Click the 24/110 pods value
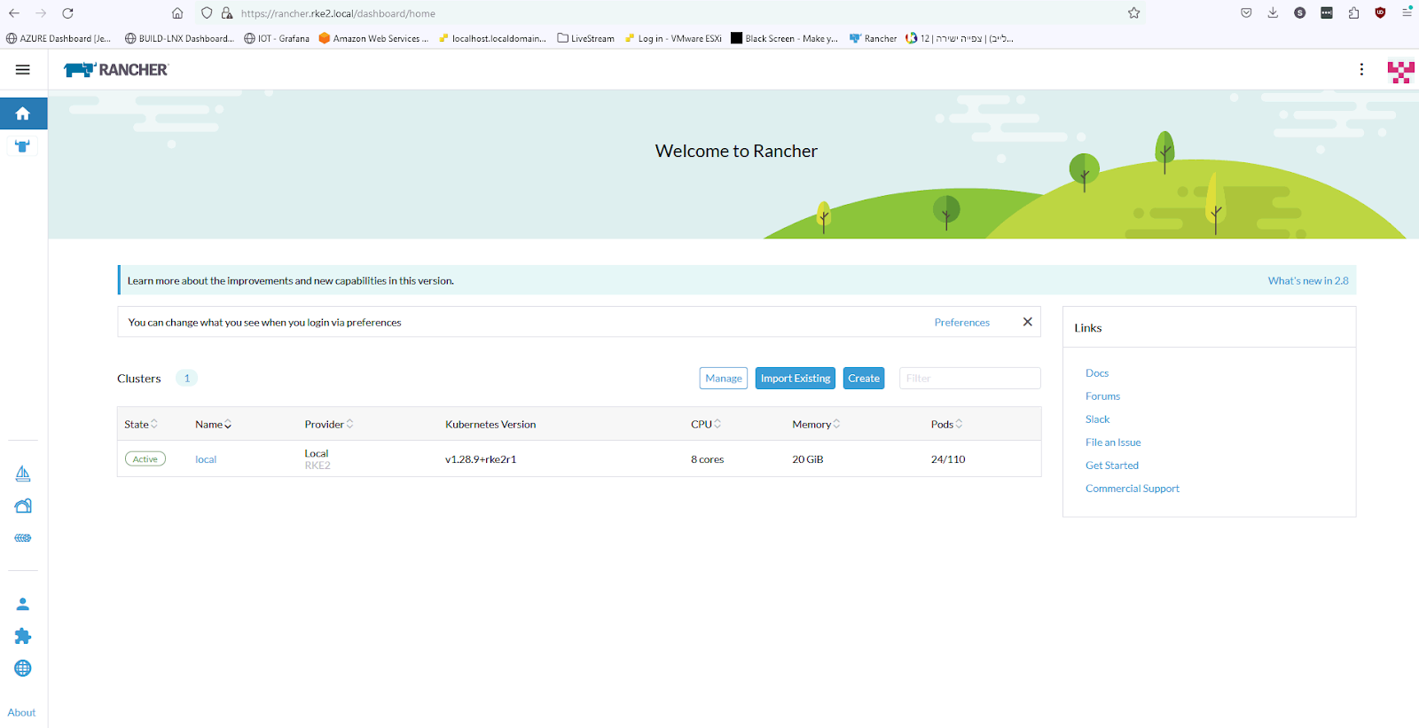1419x728 pixels. pos(948,459)
